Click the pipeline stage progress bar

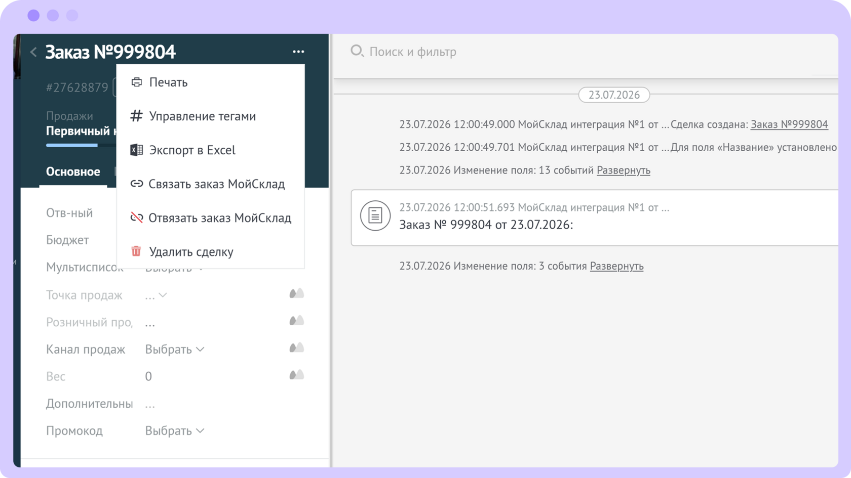point(81,145)
